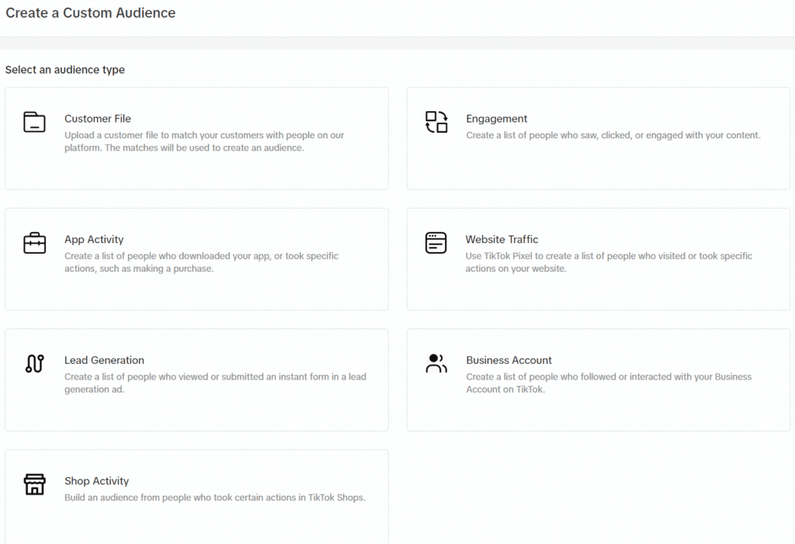Image resolution: width=795 pixels, height=544 pixels.
Task: Click the Customer File folder icon
Action: (34, 122)
